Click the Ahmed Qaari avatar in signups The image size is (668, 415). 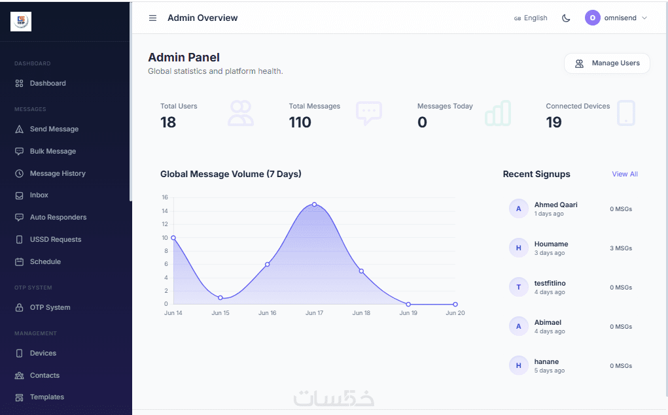[518, 208]
